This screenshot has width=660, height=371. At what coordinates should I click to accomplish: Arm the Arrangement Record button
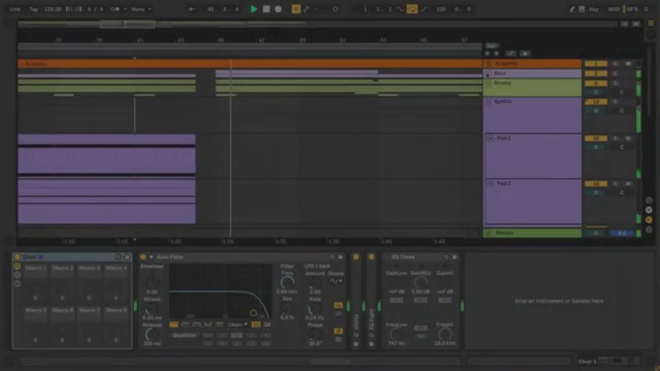[x=278, y=9]
